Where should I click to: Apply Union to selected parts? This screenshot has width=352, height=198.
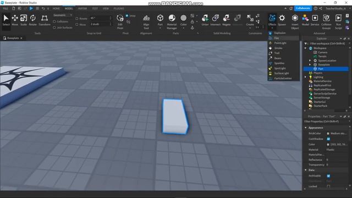[x=205, y=20]
